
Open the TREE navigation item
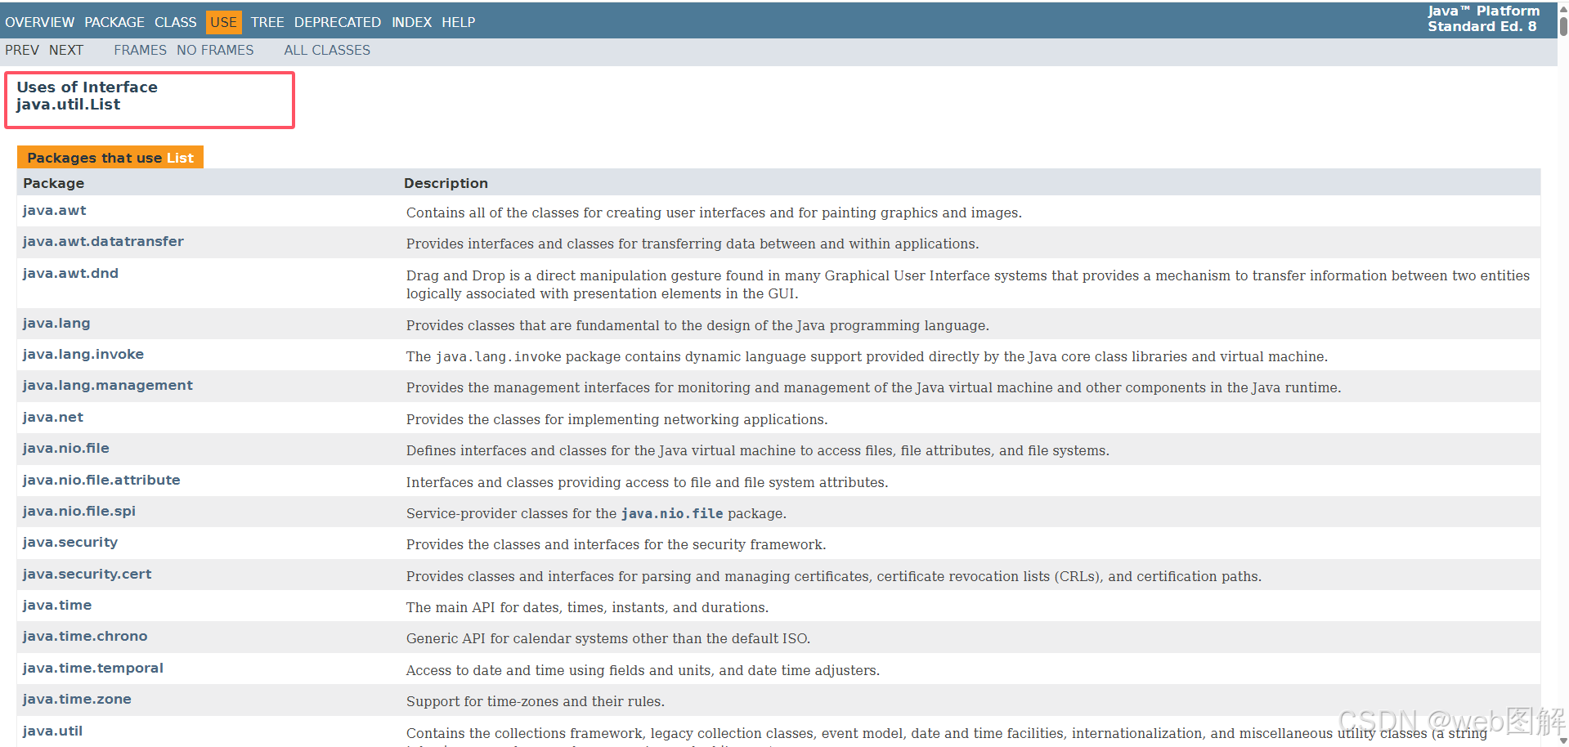click(267, 22)
